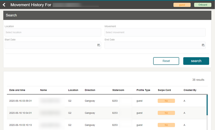
Task: Open the End Date calendar picker
Action: [203, 45]
